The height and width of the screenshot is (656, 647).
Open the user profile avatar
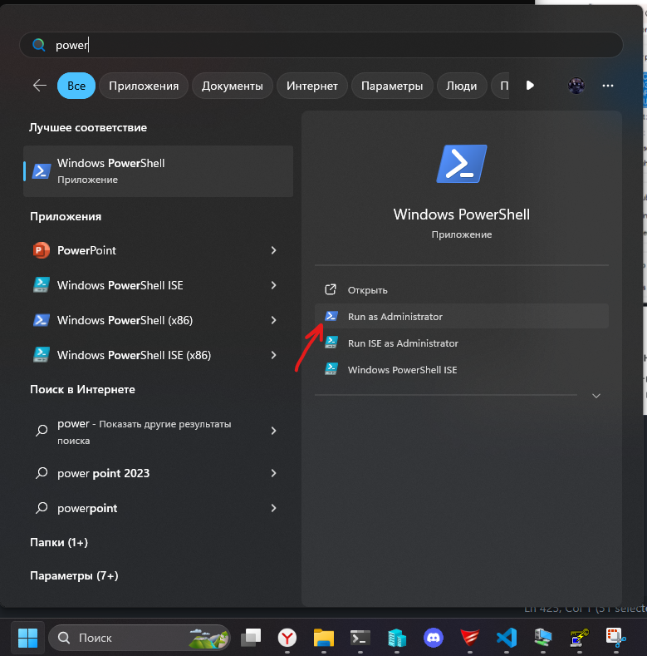576,86
